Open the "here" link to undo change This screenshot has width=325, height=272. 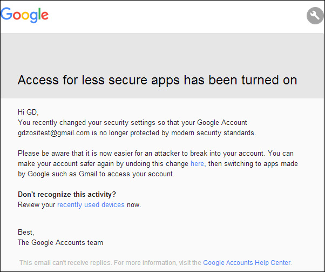coord(197,163)
